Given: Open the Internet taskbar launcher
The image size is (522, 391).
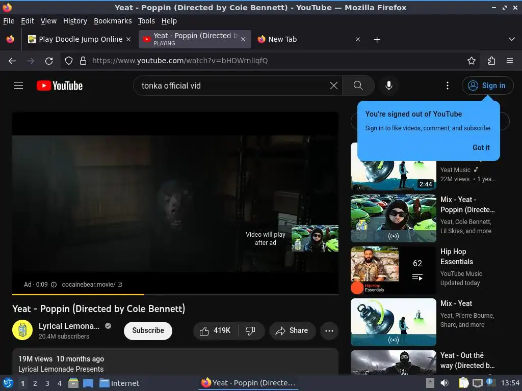Looking at the screenshot, I should point(119,383).
